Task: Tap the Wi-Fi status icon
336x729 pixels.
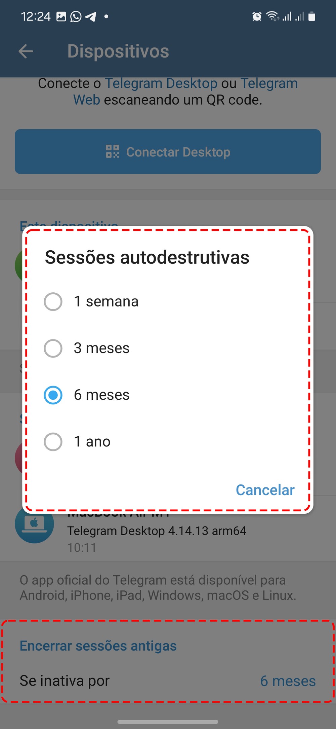Action: pyautogui.click(x=272, y=16)
